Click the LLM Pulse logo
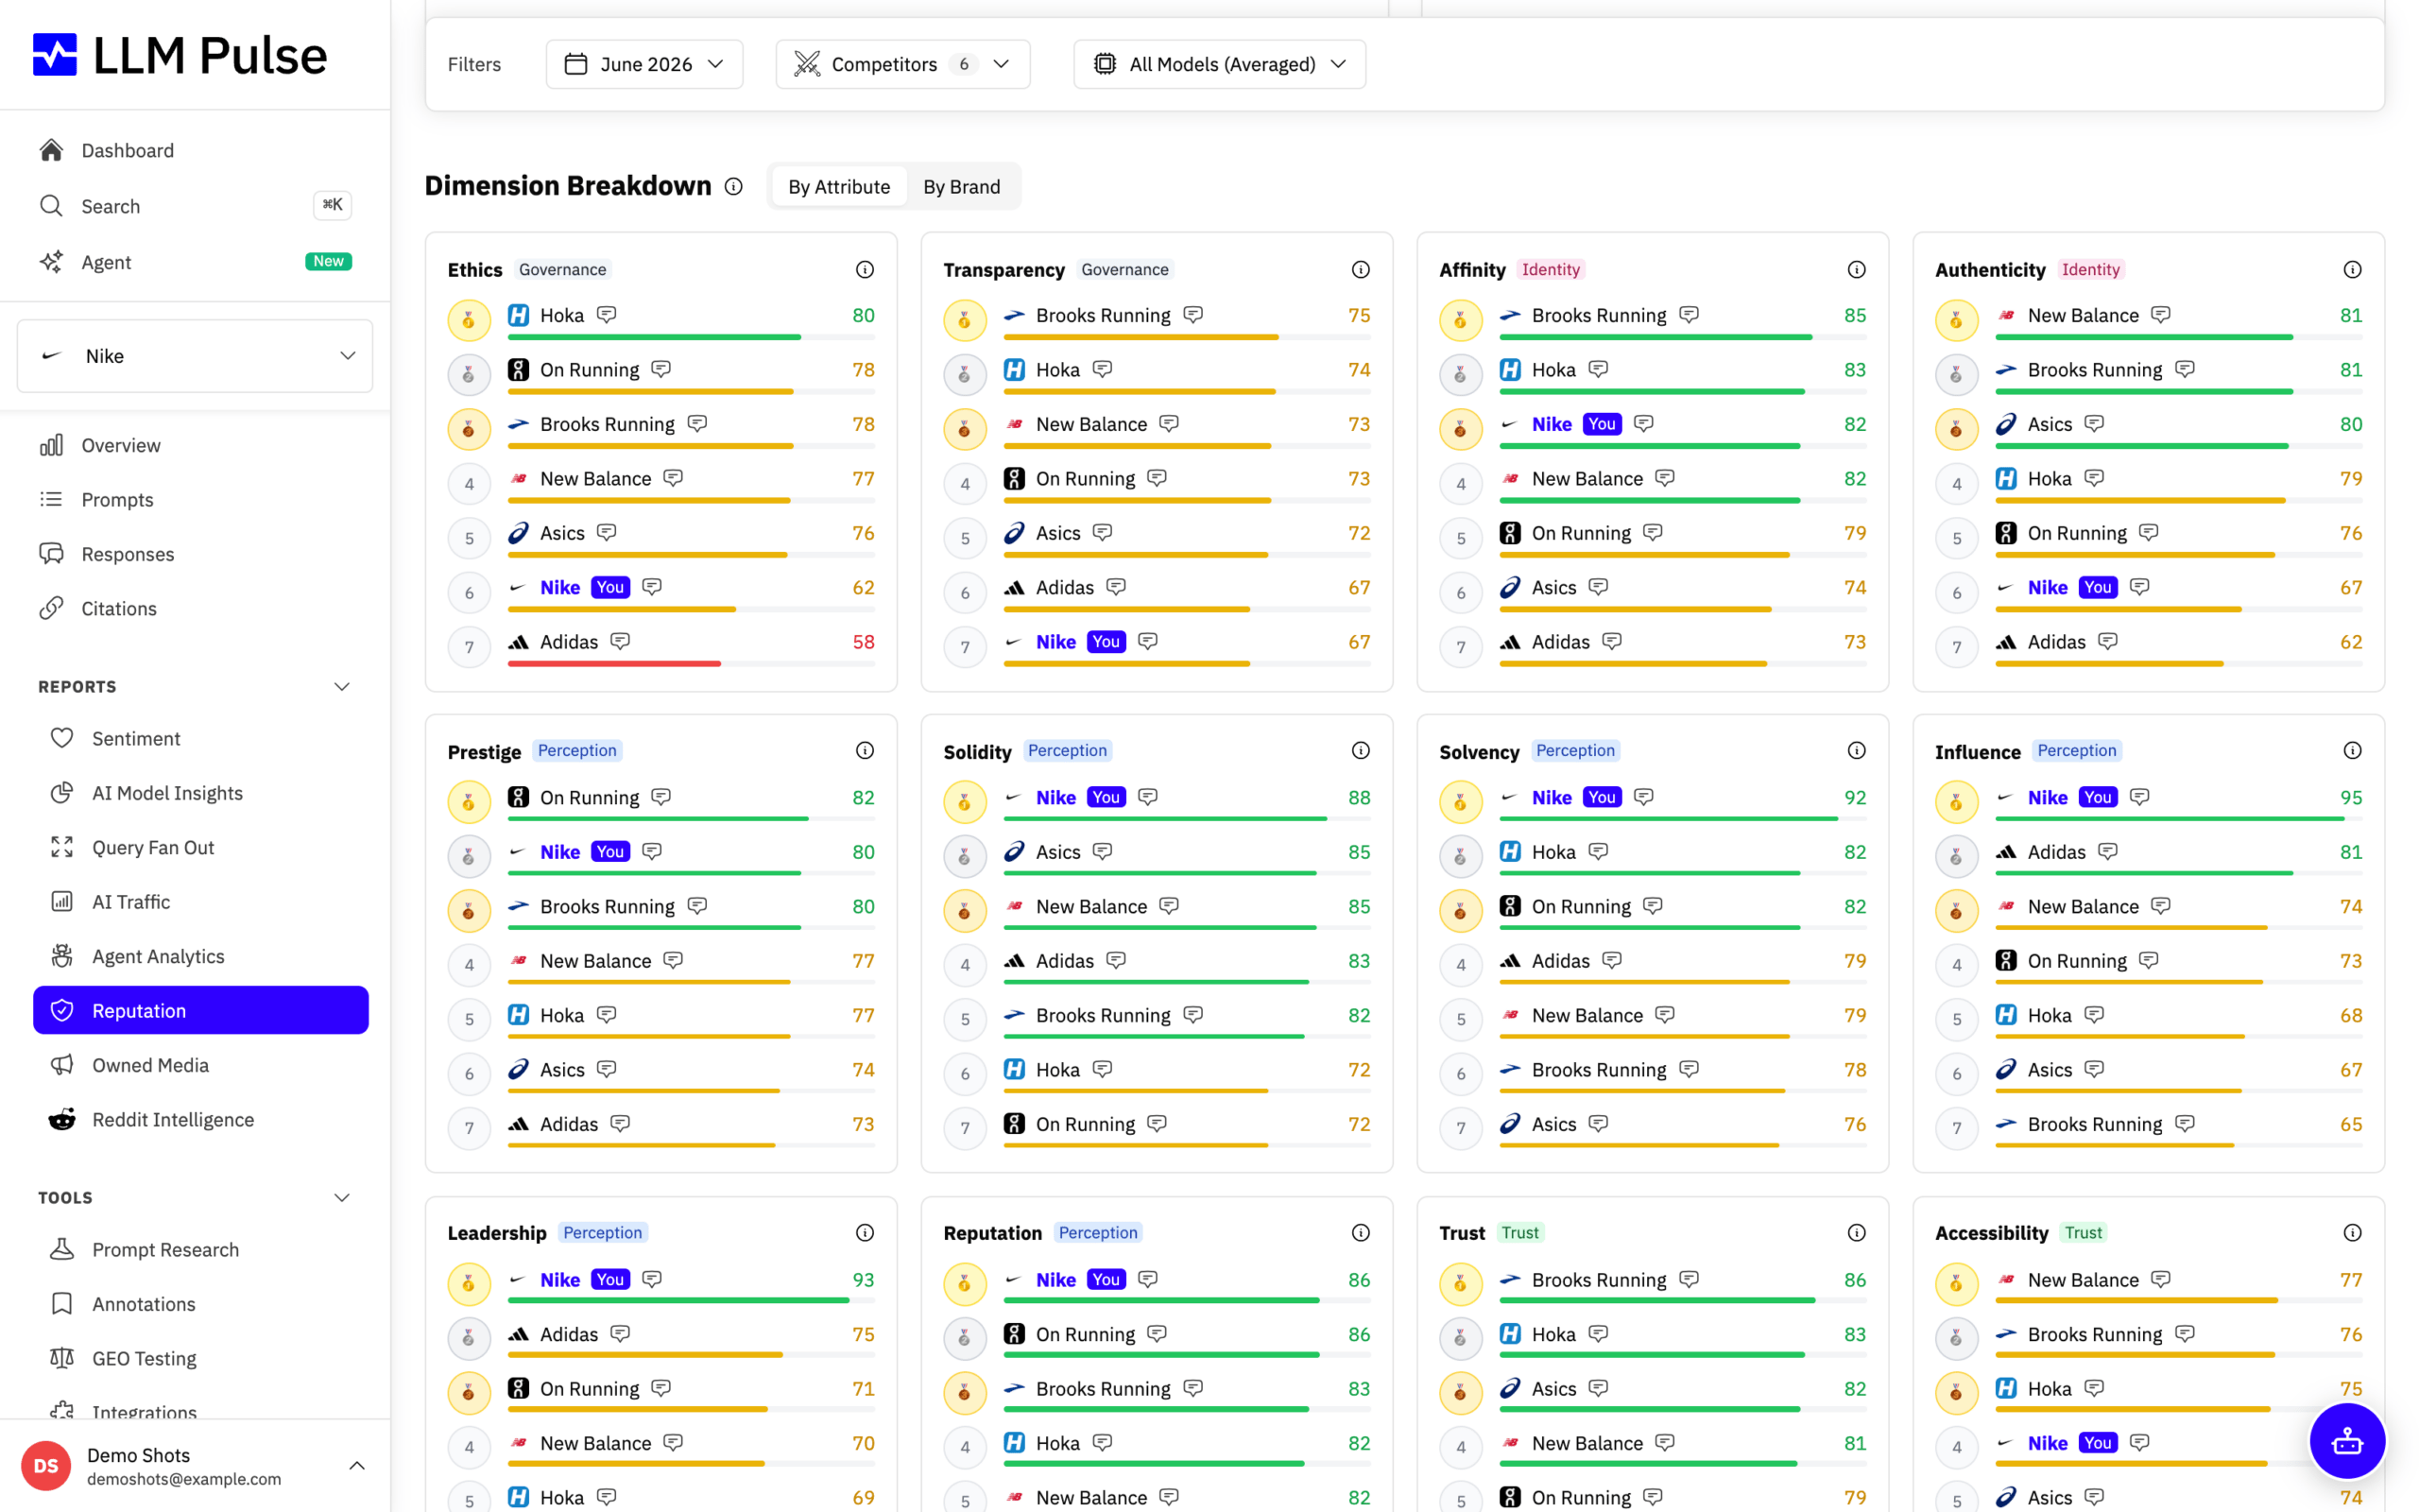This screenshot has height=1512, width=2419. click(x=180, y=55)
